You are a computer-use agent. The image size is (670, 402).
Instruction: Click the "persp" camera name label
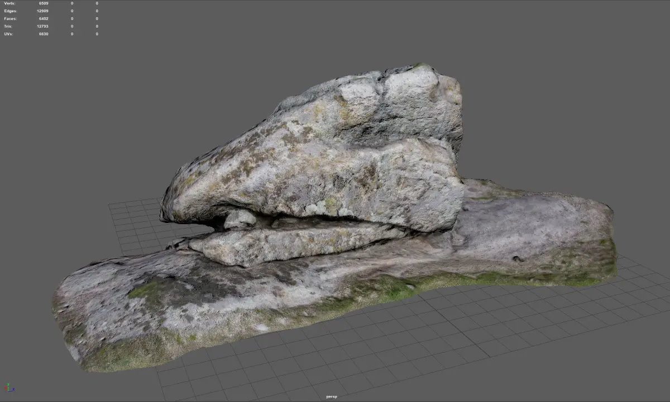(332, 396)
